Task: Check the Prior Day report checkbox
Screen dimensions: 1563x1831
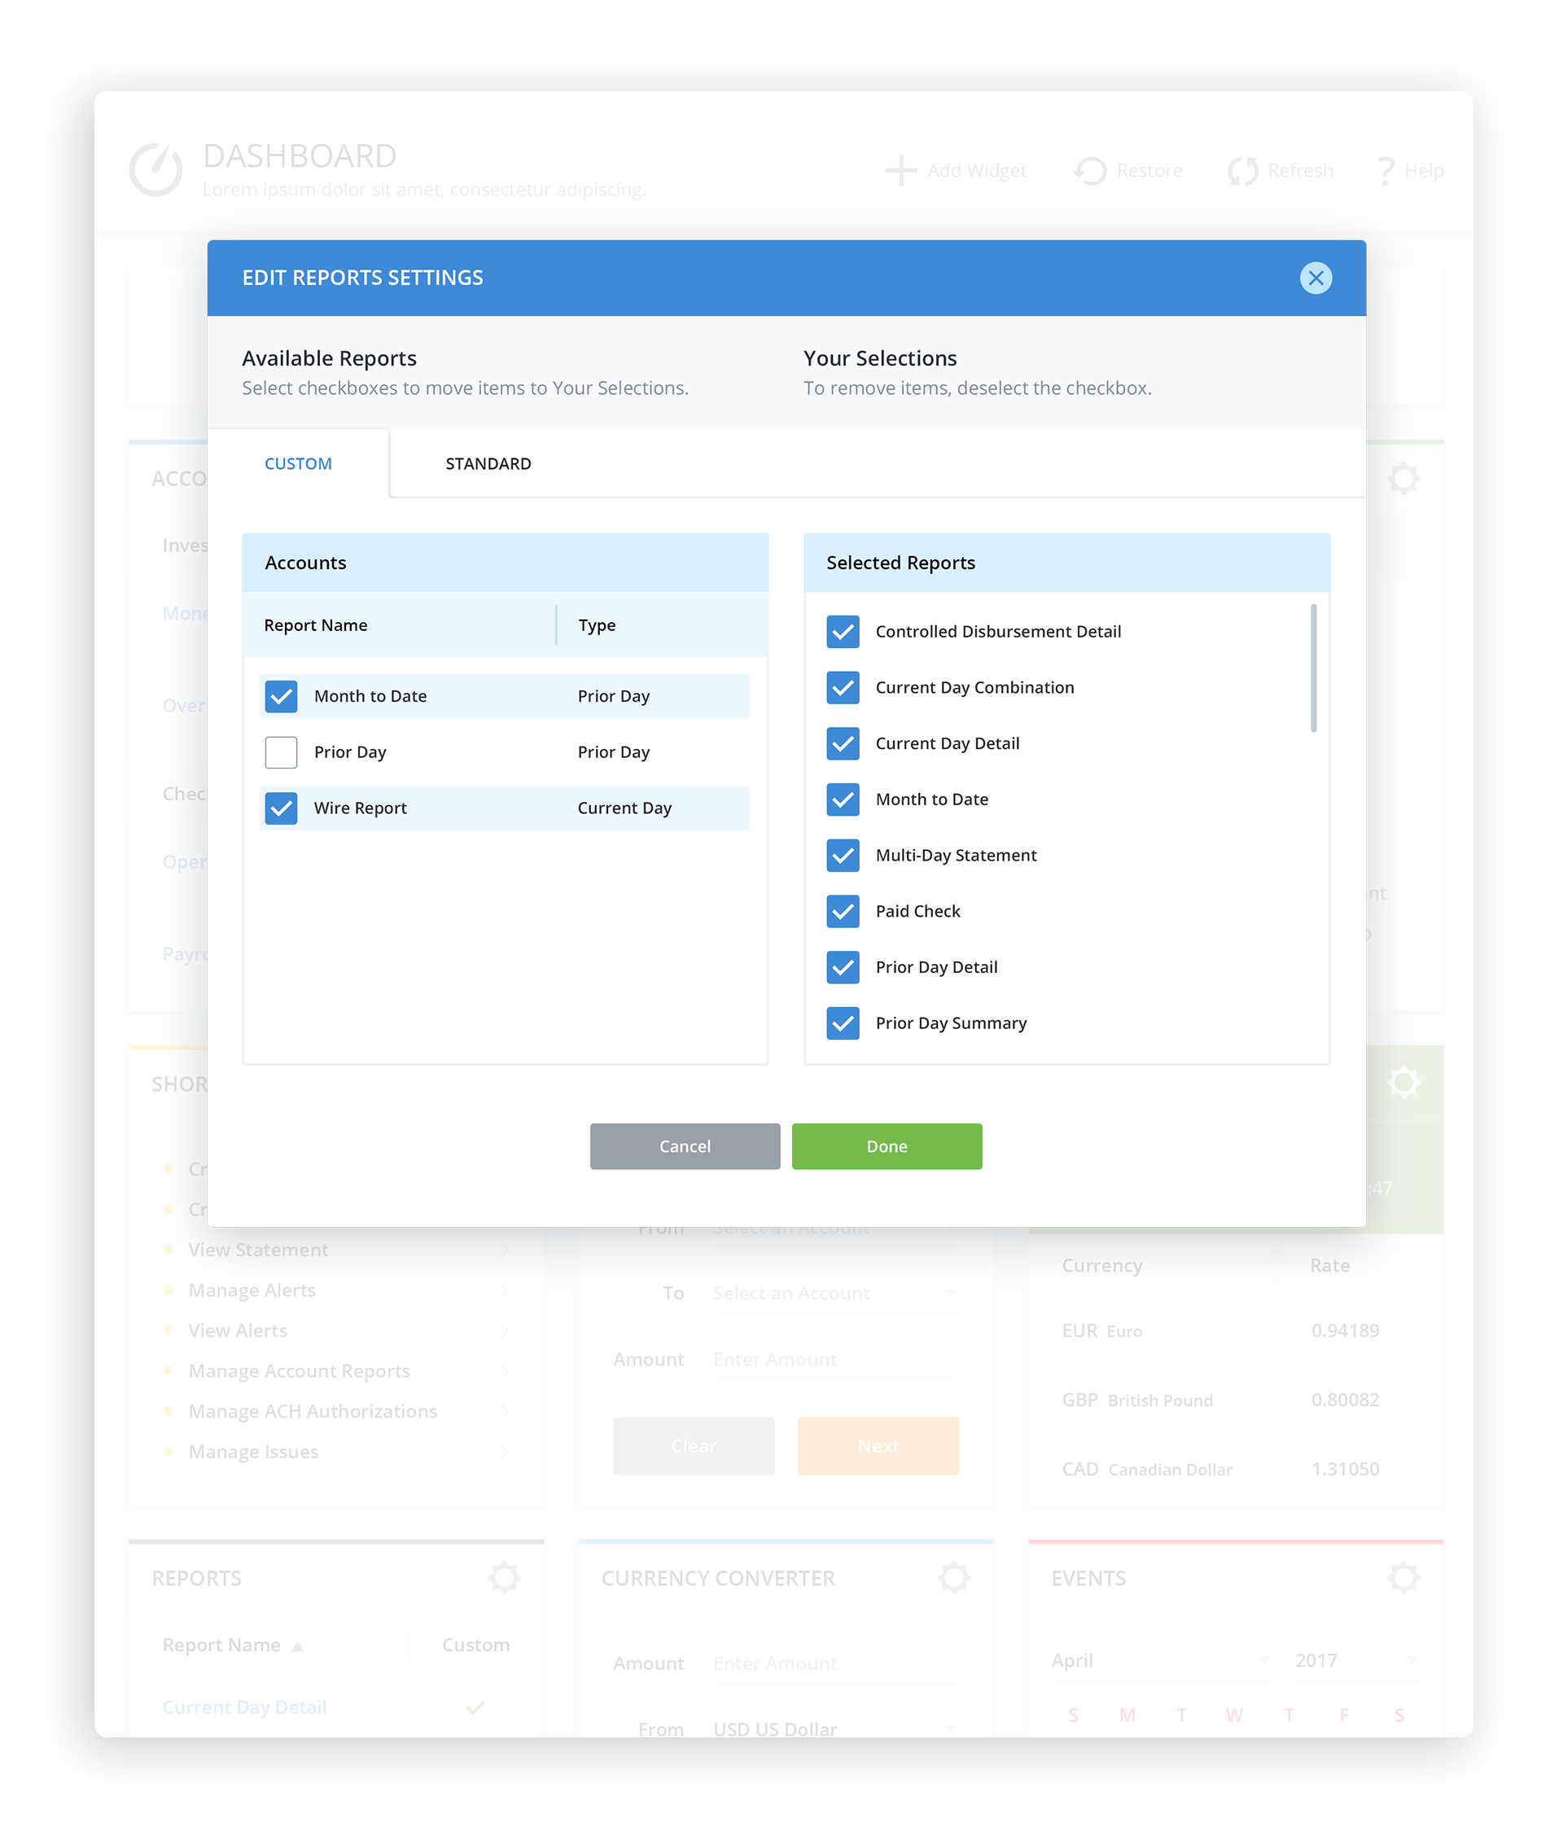Action: click(281, 752)
